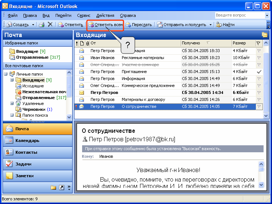This screenshot has width=272, height=204.
Task: Click Reply All (Ответить всем) button
Action: 105,25
